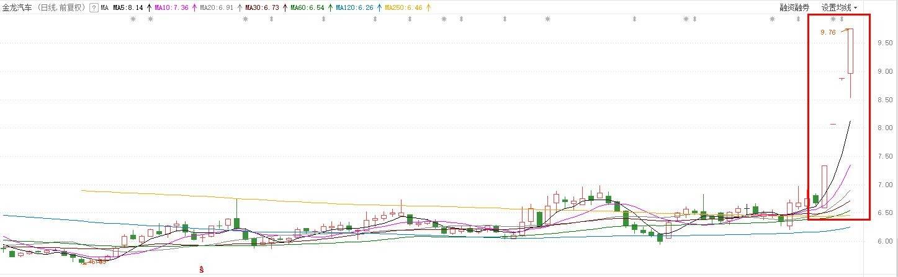The image size is (898, 277).
Task: Click the black arrow beside MA5 value
Action: coord(149,8)
